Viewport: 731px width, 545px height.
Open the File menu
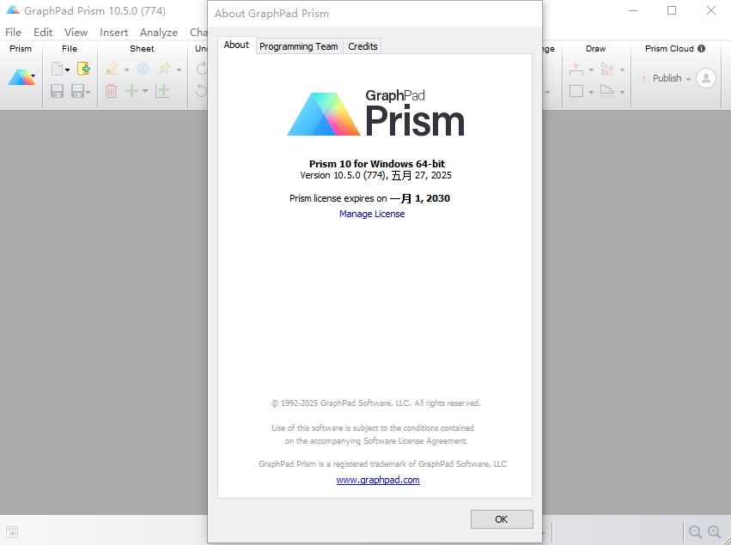point(13,32)
